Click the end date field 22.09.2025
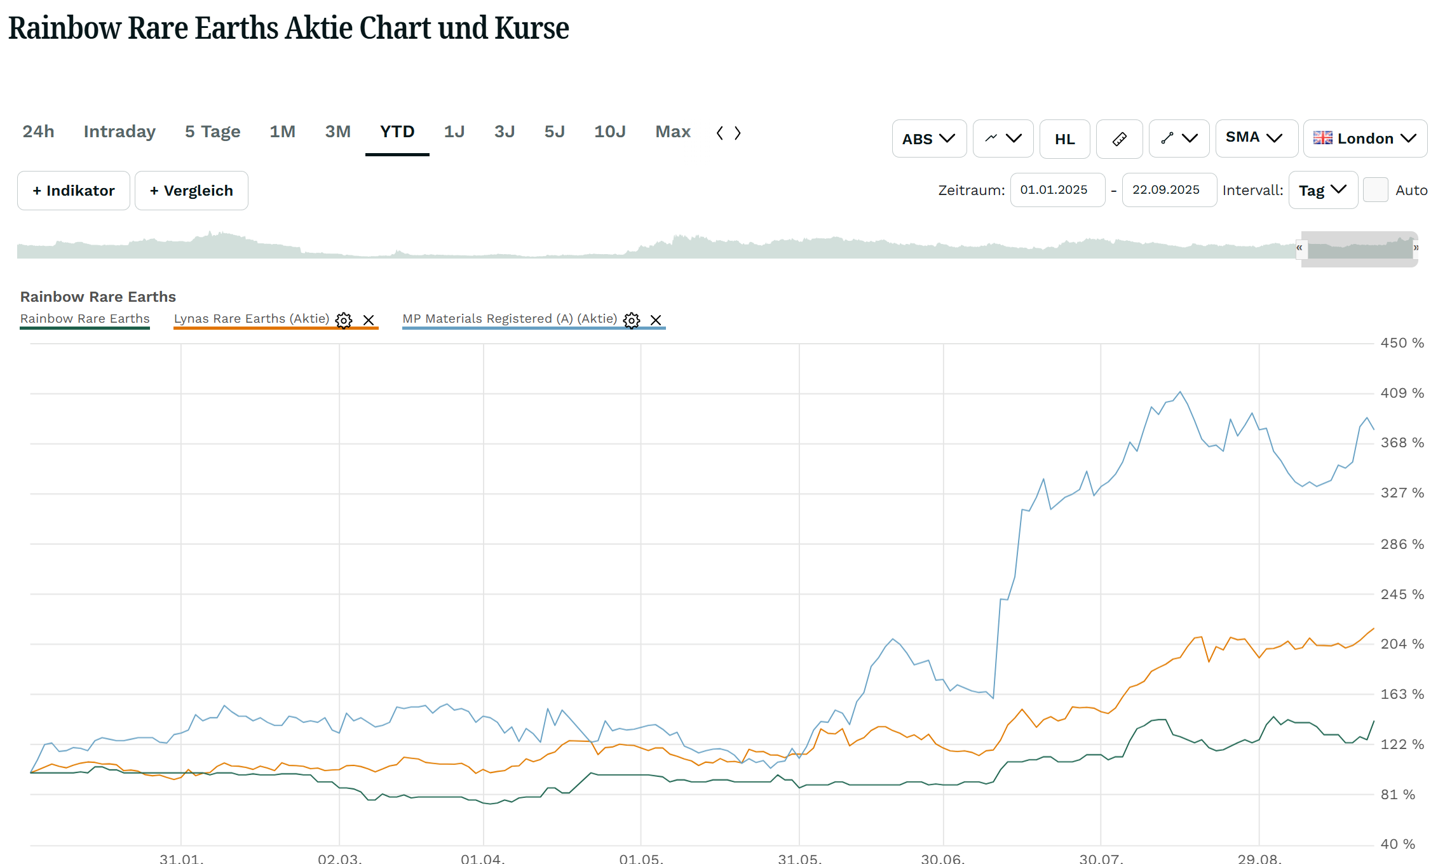This screenshot has height=864, width=1438. tap(1169, 190)
